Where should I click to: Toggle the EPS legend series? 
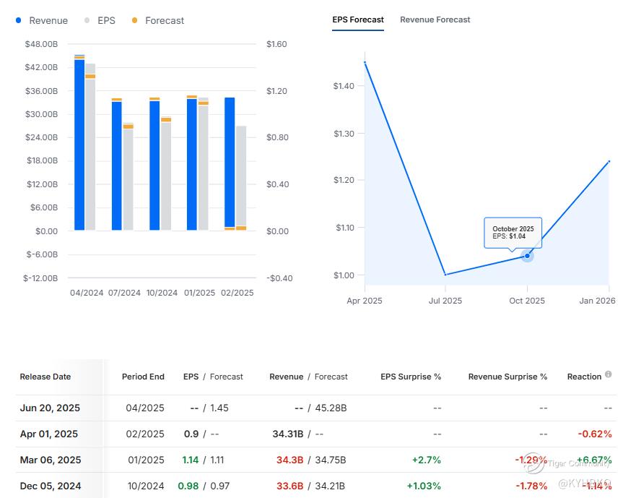100,20
